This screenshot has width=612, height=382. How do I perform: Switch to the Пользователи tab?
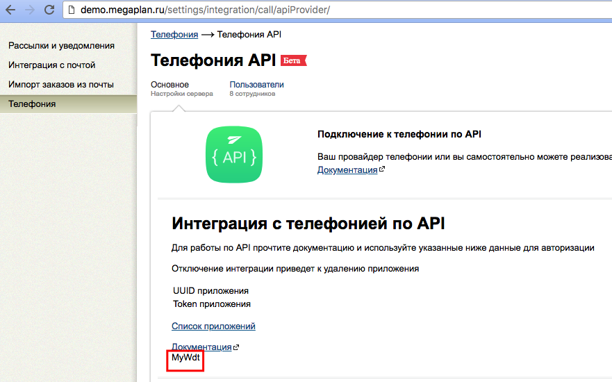256,85
